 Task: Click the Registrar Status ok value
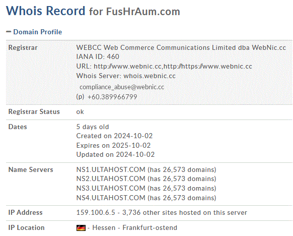coord(80,112)
